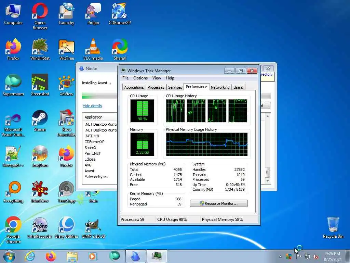Select the WizTree desktop icon
The height and width of the screenshot is (263, 350).
pos(66,49)
